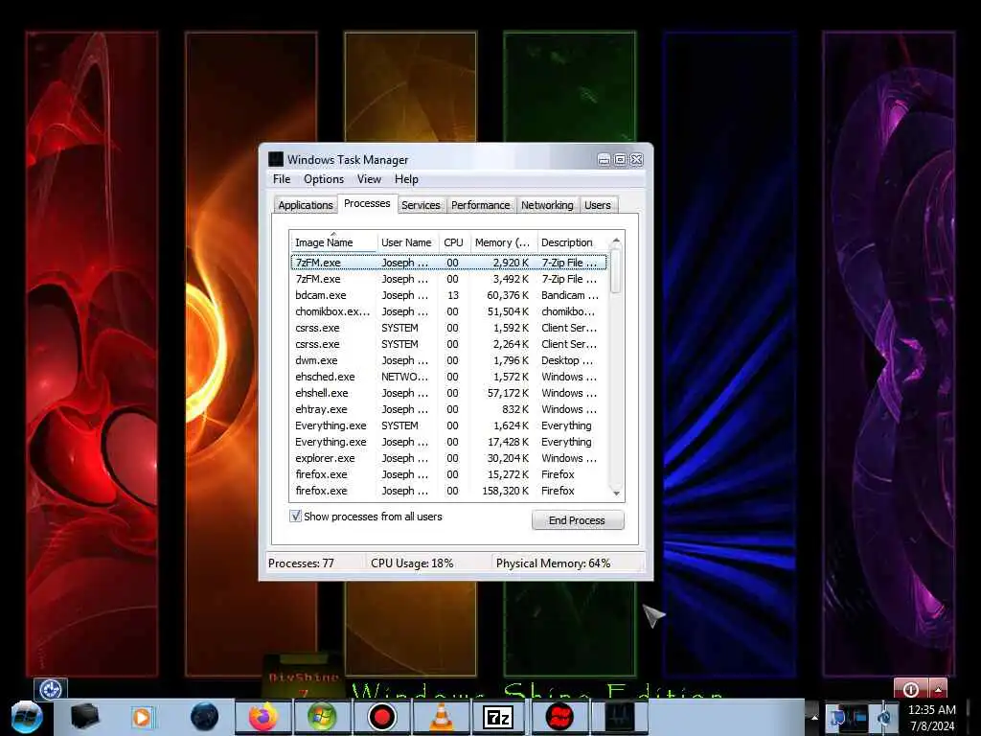Open the red round taskbar icon
This screenshot has height=736, width=981.
[559, 717]
